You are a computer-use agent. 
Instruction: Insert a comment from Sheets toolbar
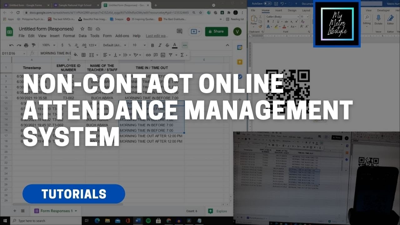155,55
